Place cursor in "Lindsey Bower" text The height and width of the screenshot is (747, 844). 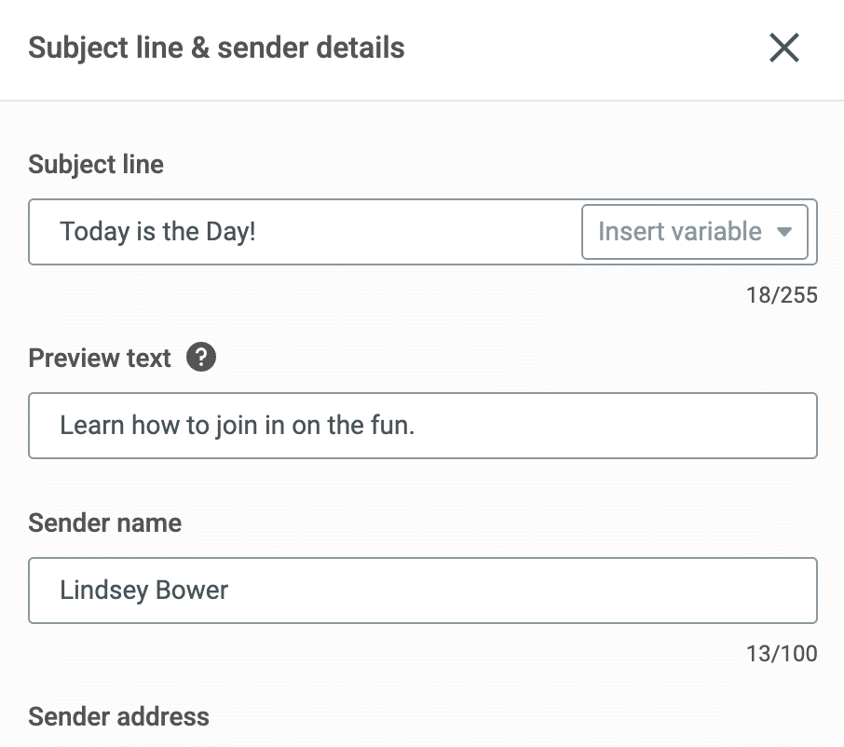tap(143, 591)
